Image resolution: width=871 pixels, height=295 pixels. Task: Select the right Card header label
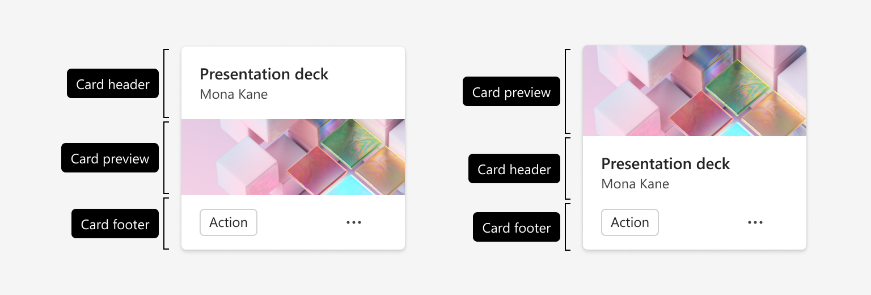click(x=514, y=168)
